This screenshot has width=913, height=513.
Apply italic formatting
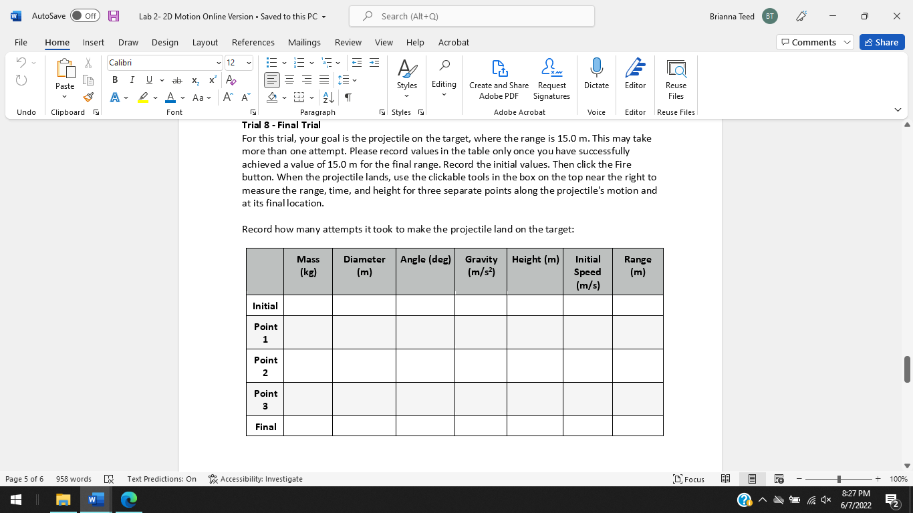[132, 79]
